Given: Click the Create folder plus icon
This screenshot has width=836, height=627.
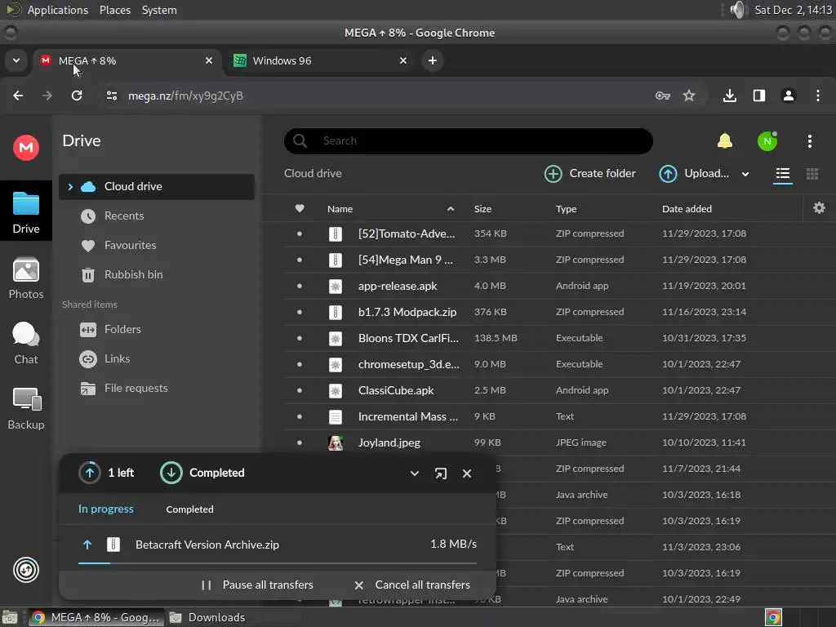Looking at the screenshot, I should 553,174.
